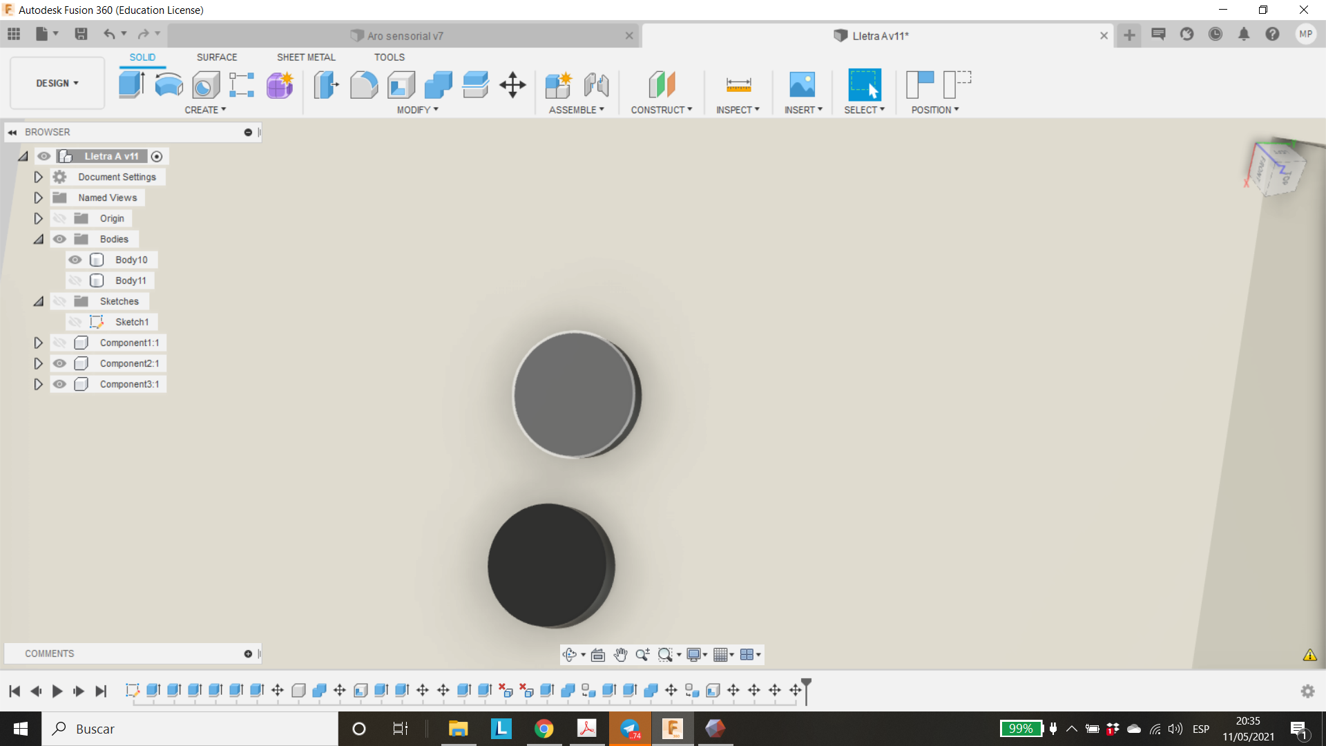The height and width of the screenshot is (746, 1326).
Task: Open the Measure tool
Action: [x=738, y=85]
